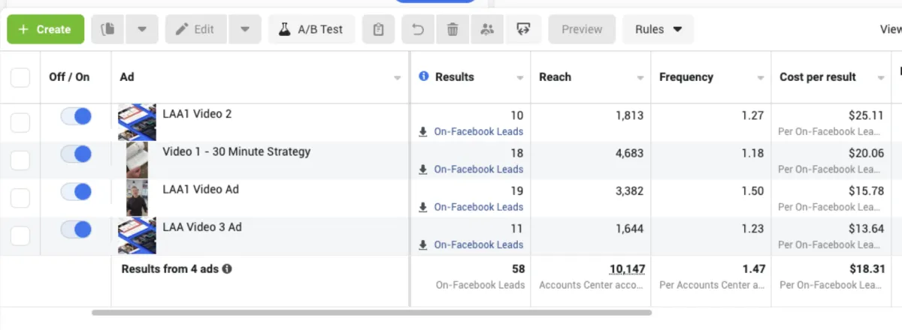The height and width of the screenshot is (330, 902).
Task: Click the Undo arrow icon
Action: coord(418,29)
